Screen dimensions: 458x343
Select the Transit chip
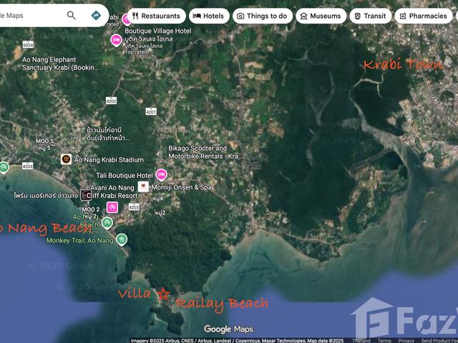coord(371,16)
